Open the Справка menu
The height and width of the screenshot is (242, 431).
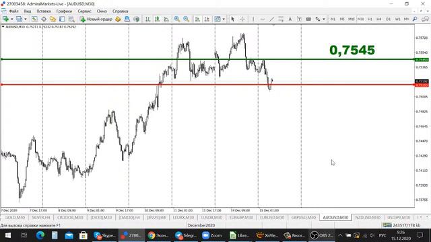pos(120,11)
